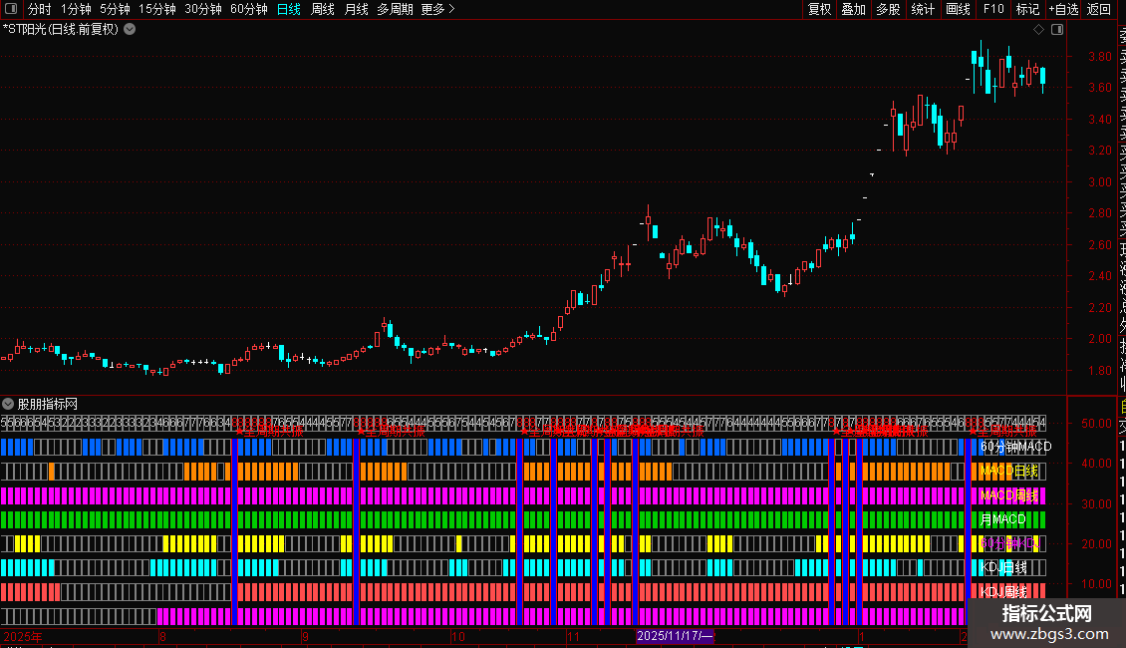Click the MACD周线 indicator row label
The width and height of the screenshot is (1126, 648).
click(1009, 495)
